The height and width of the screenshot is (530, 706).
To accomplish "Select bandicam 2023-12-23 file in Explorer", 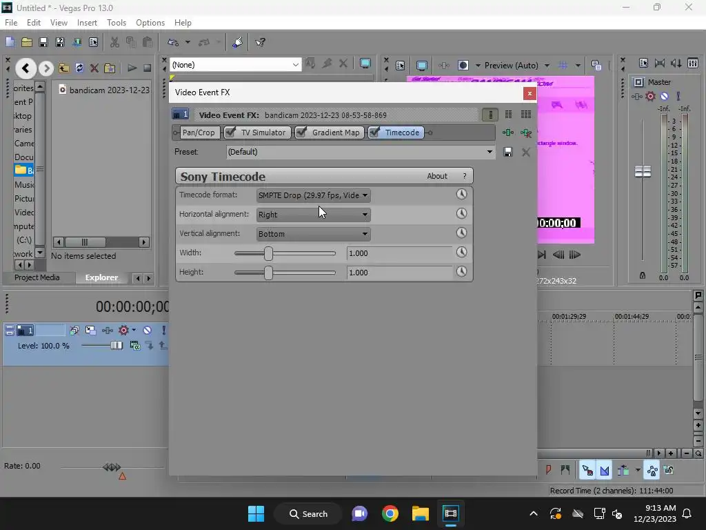I will click(x=105, y=90).
